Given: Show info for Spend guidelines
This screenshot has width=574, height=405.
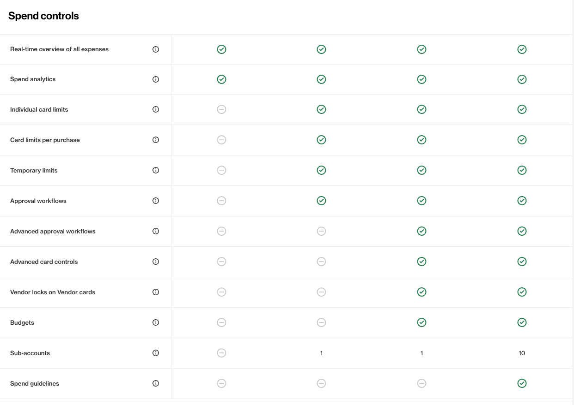Looking at the screenshot, I should click(156, 383).
